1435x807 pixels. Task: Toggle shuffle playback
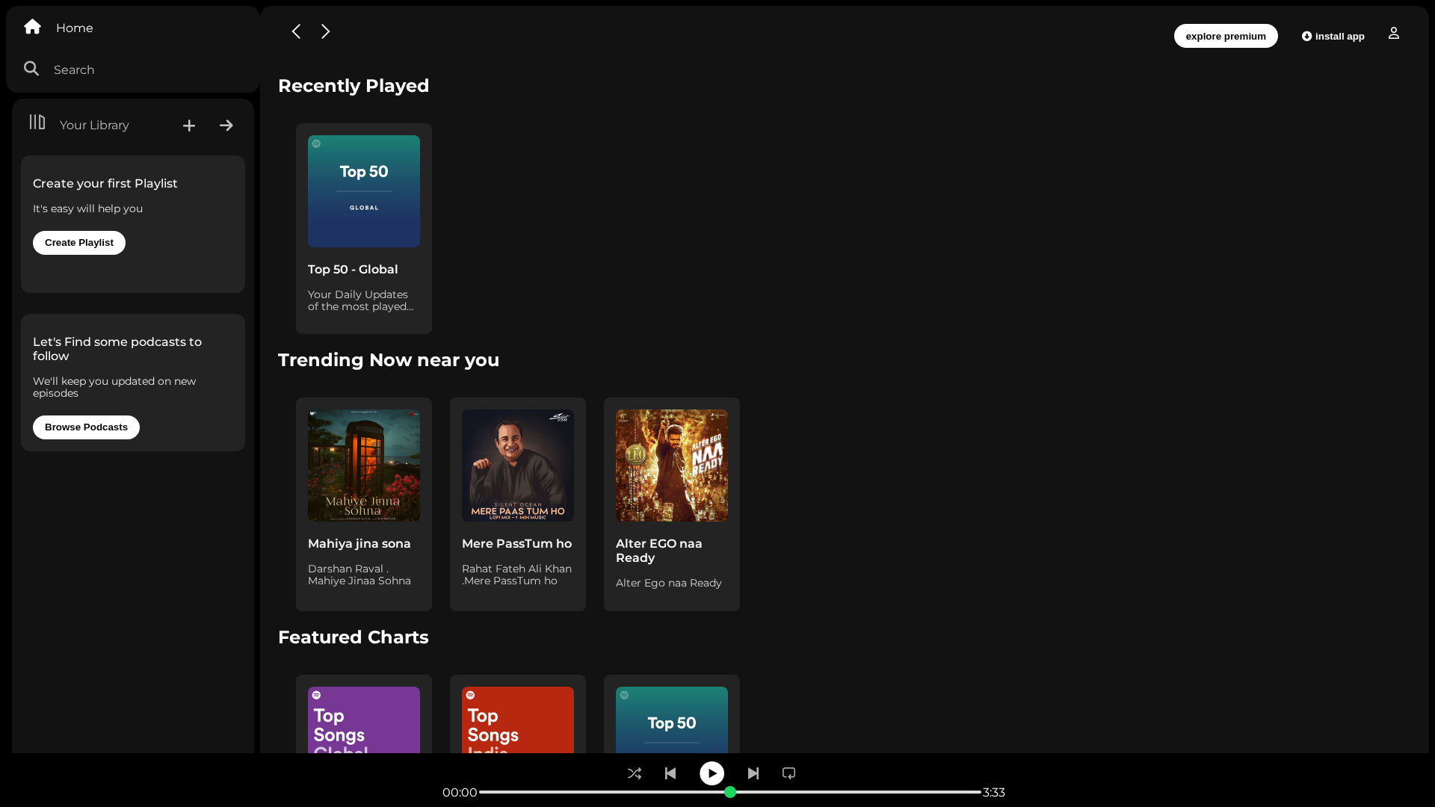click(x=635, y=773)
